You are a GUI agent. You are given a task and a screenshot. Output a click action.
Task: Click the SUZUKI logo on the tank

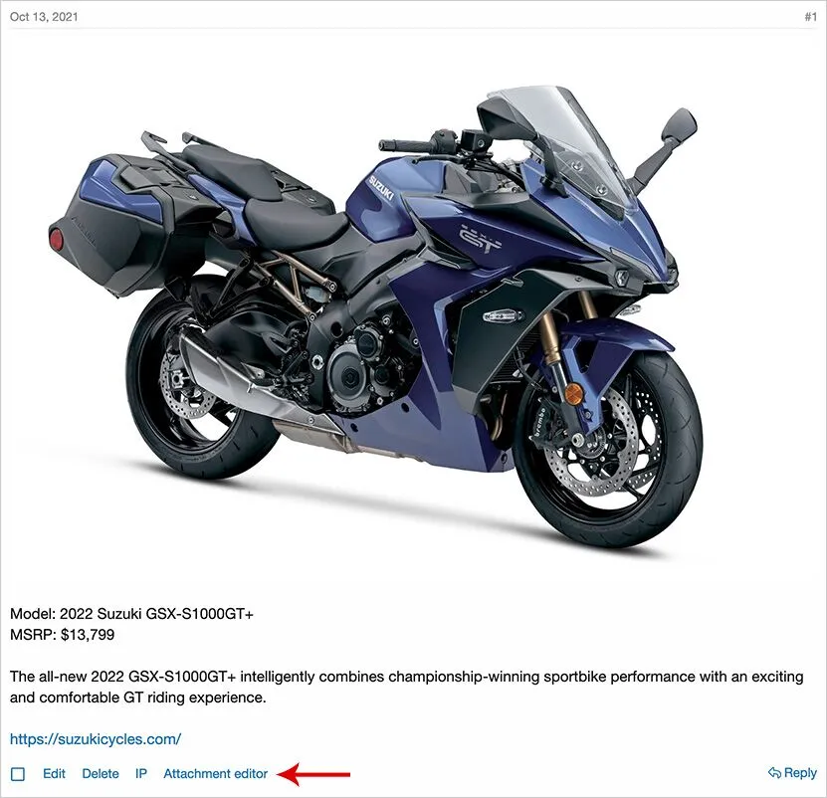pos(381,188)
